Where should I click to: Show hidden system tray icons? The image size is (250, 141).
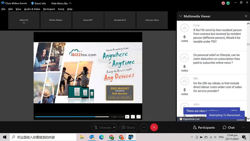point(192,137)
